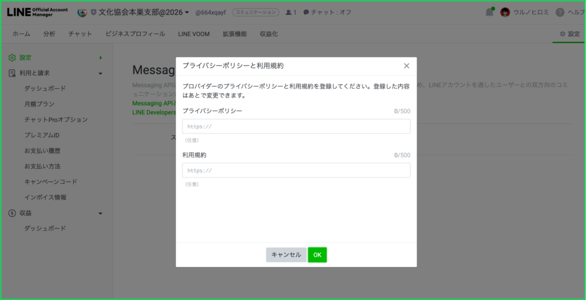Open the help question-mark icon
The image size is (586, 300).
pos(560,13)
